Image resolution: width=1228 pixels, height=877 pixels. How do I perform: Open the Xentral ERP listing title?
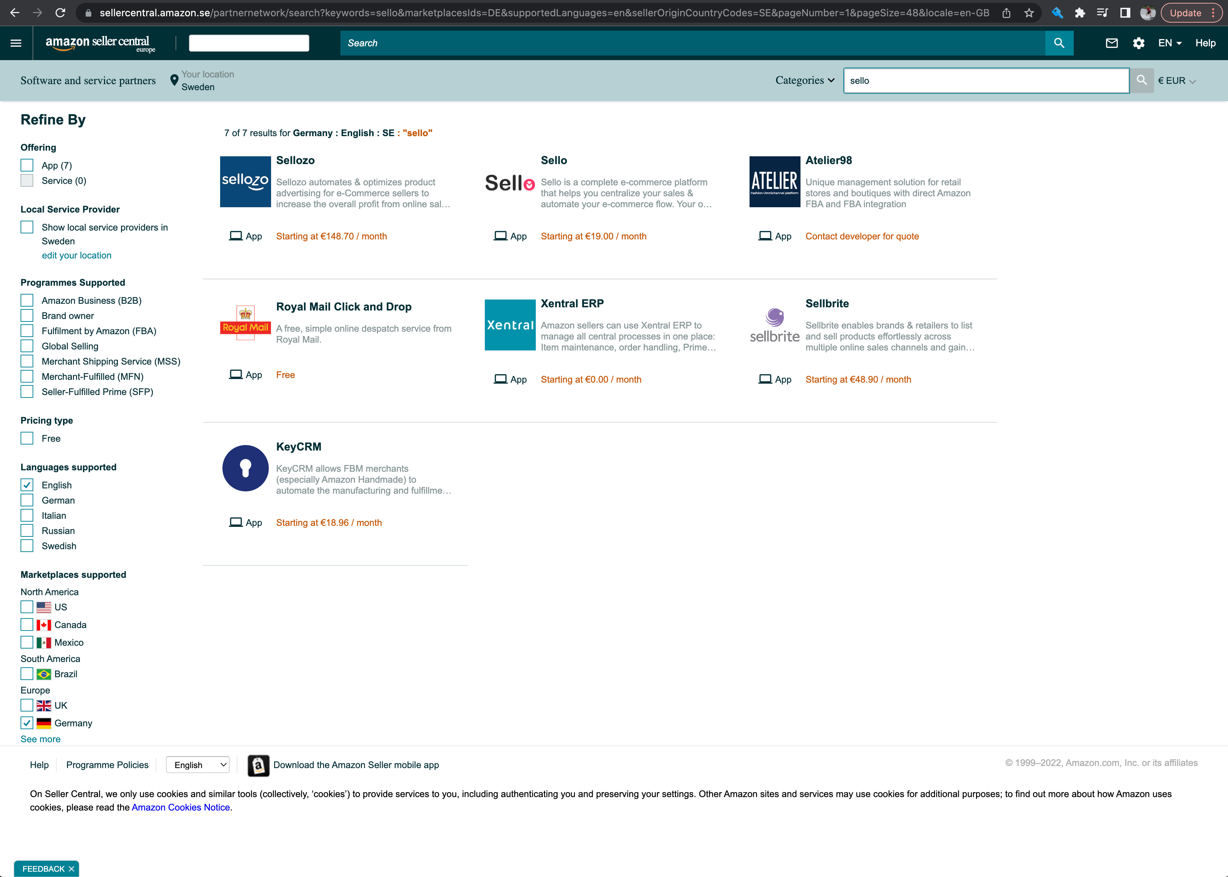(x=572, y=303)
